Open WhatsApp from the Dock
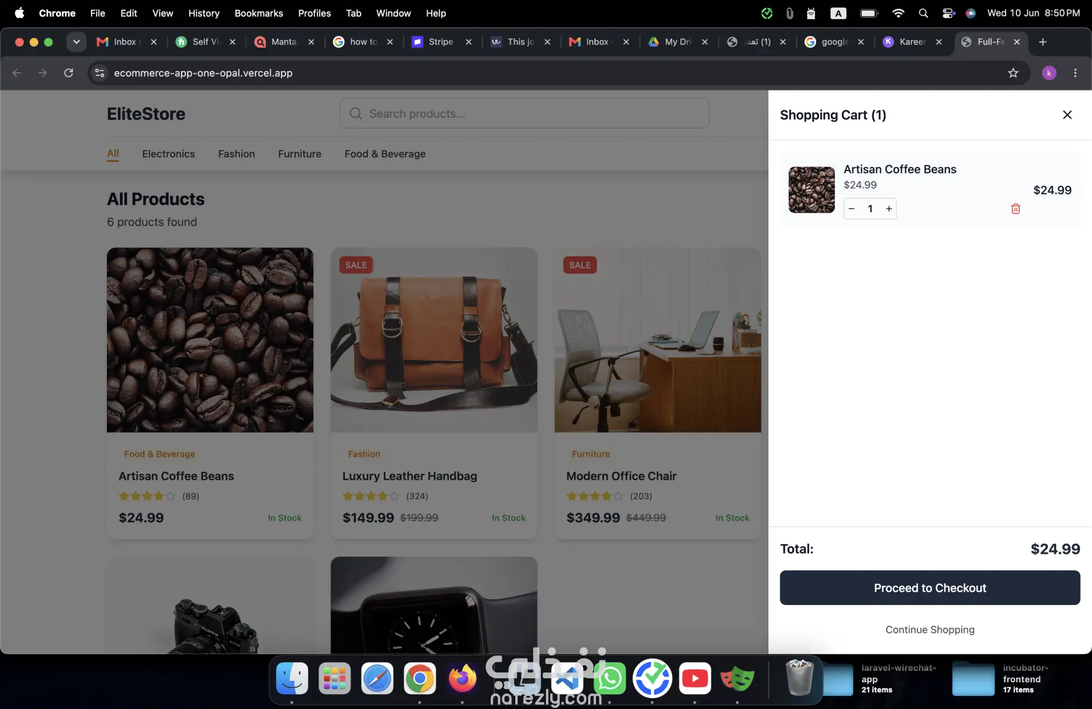 [x=610, y=678]
